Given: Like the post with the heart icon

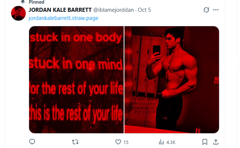Looking at the screenshot, I should (x=118, y=142).
